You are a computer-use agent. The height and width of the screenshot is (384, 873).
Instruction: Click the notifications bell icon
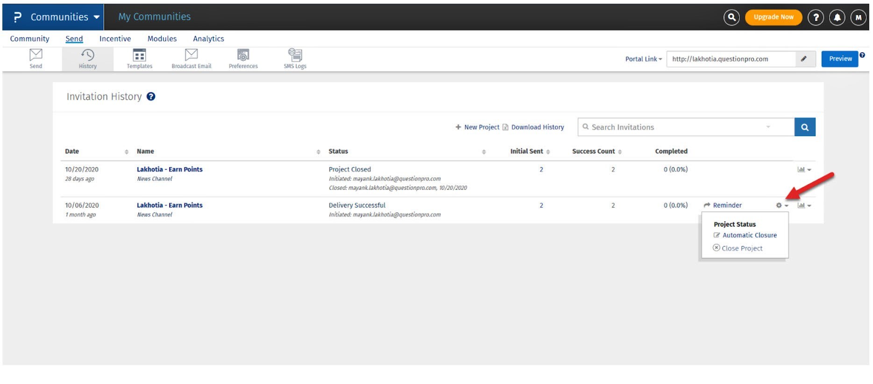pos(837,18)
